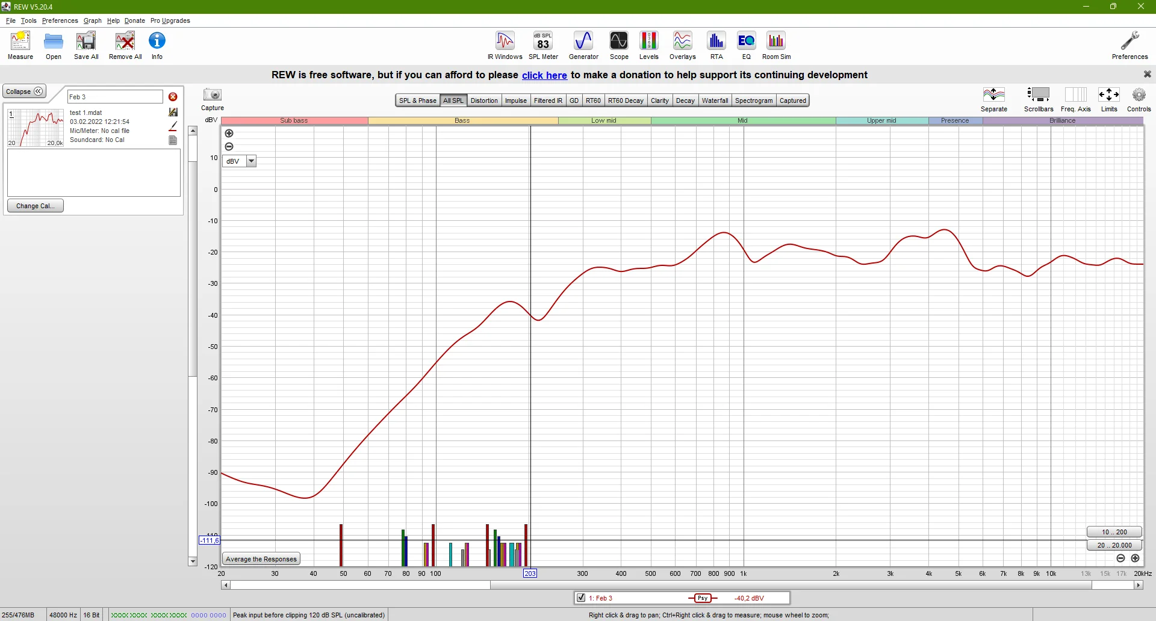The width and height of the screenshot is (1156, 621).
Task: Open the Levels meter
Action: pos(648,46)
